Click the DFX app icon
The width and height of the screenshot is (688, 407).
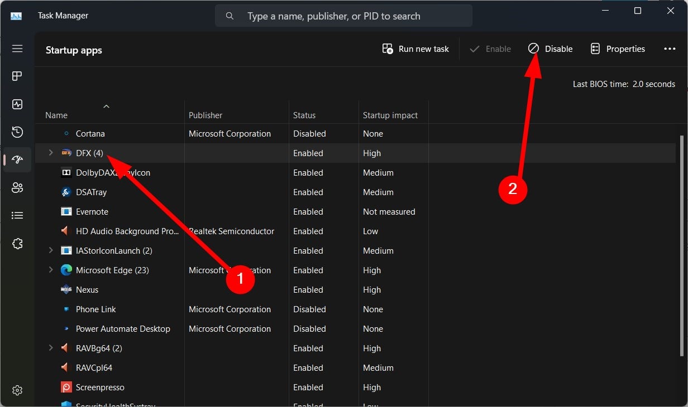point(66,153)
